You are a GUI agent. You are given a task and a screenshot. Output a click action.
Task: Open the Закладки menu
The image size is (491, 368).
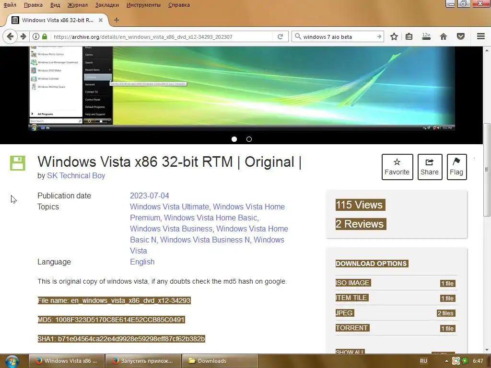(x=107, y=5)
